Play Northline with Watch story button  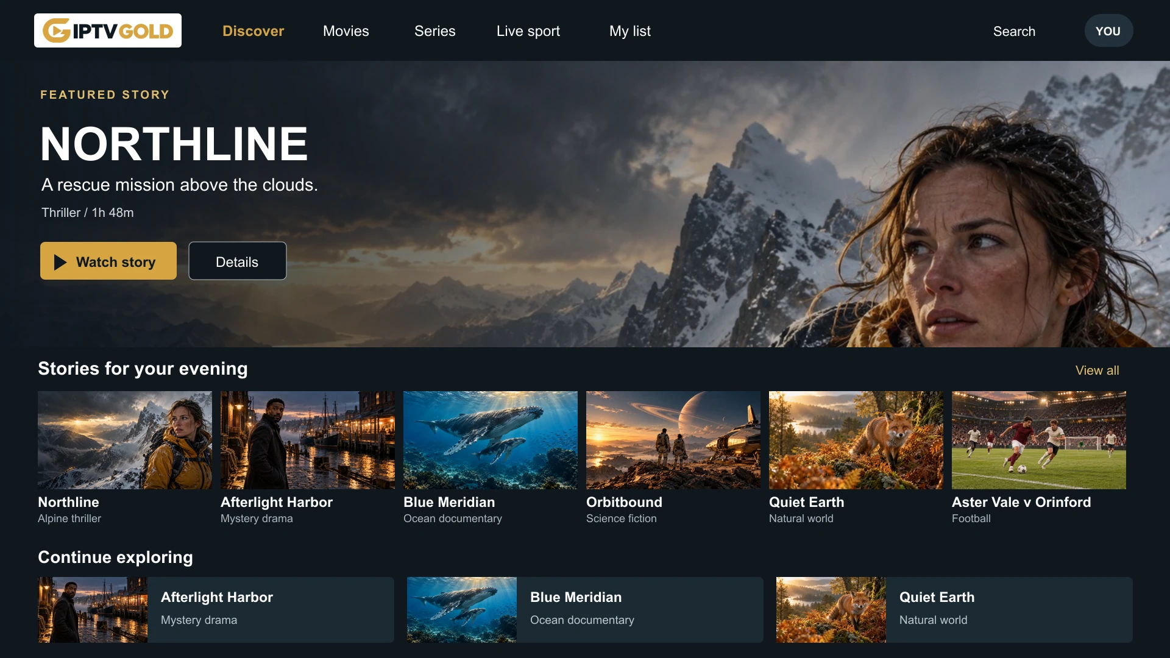click(x=108, y=261)
